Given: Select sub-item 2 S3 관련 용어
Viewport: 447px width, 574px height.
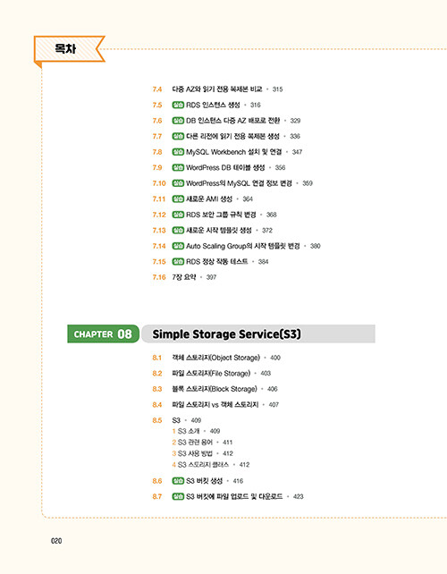Looking at the screenshot, I should pos(202,443).
